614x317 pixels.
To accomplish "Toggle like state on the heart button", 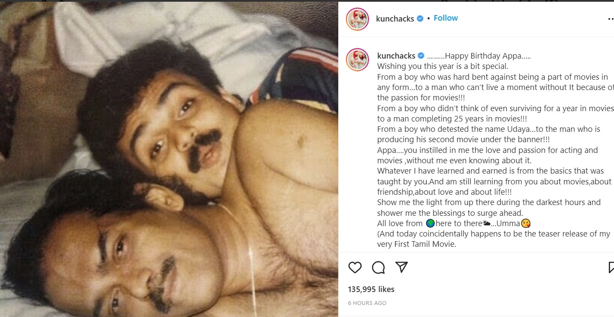I will [355, 267].
